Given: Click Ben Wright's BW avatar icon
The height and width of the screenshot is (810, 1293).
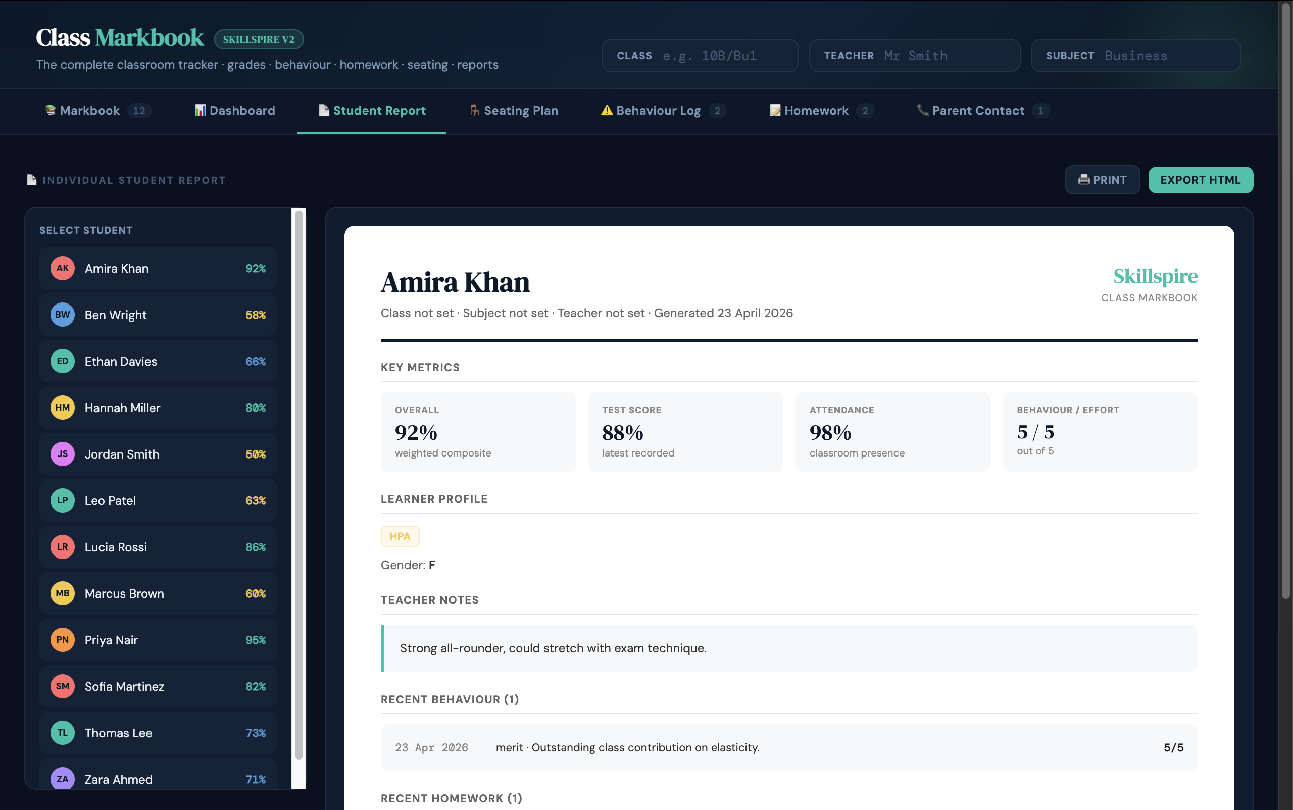Looking at the screenshot, I should (63, 315).
